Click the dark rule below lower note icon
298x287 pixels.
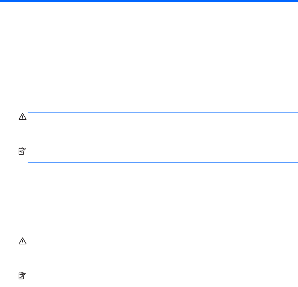[x=162, y=287]
